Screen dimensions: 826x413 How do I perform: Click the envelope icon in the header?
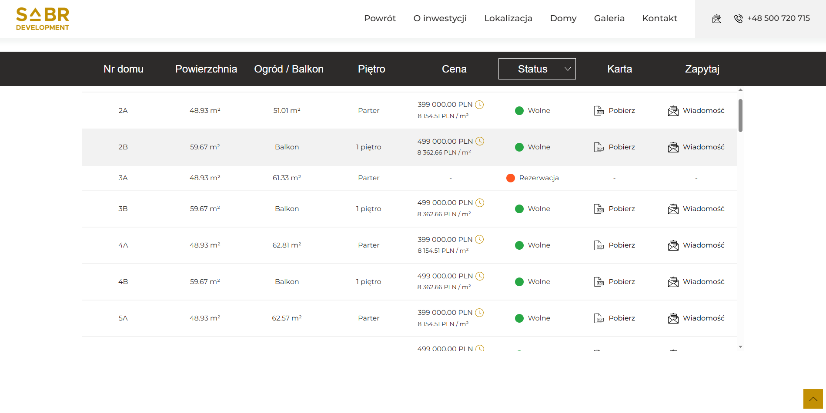point(717,19)
